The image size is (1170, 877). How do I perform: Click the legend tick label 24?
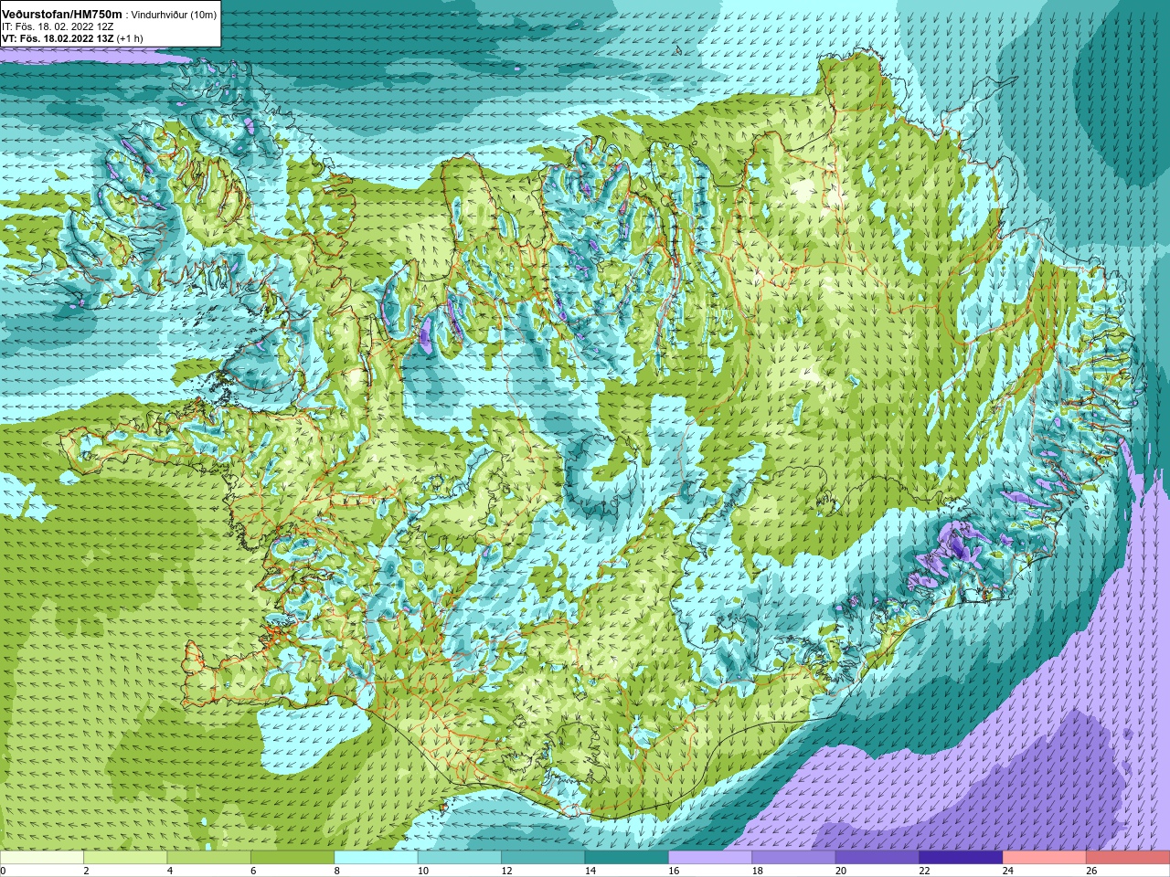[1008, 871]
